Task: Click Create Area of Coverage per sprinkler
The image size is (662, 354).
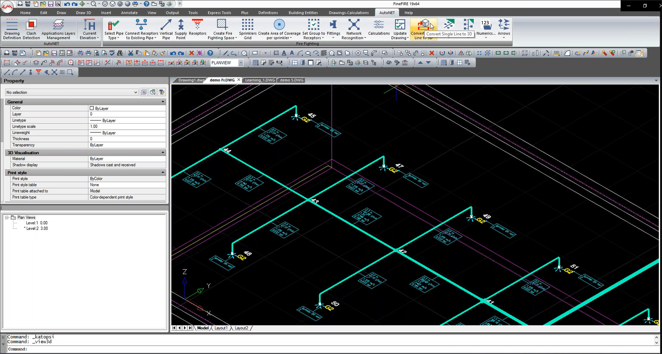Action: pyautogui.click(x=279, y=29)
